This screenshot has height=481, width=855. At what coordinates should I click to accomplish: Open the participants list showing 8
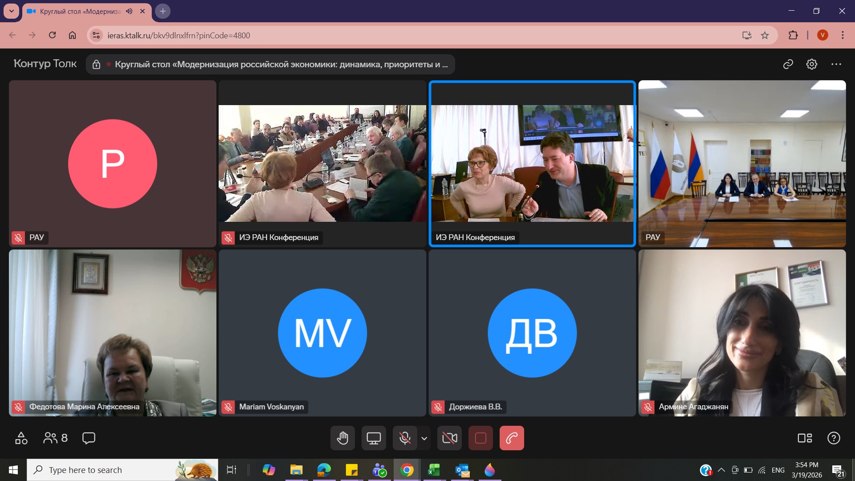[55, 438]
